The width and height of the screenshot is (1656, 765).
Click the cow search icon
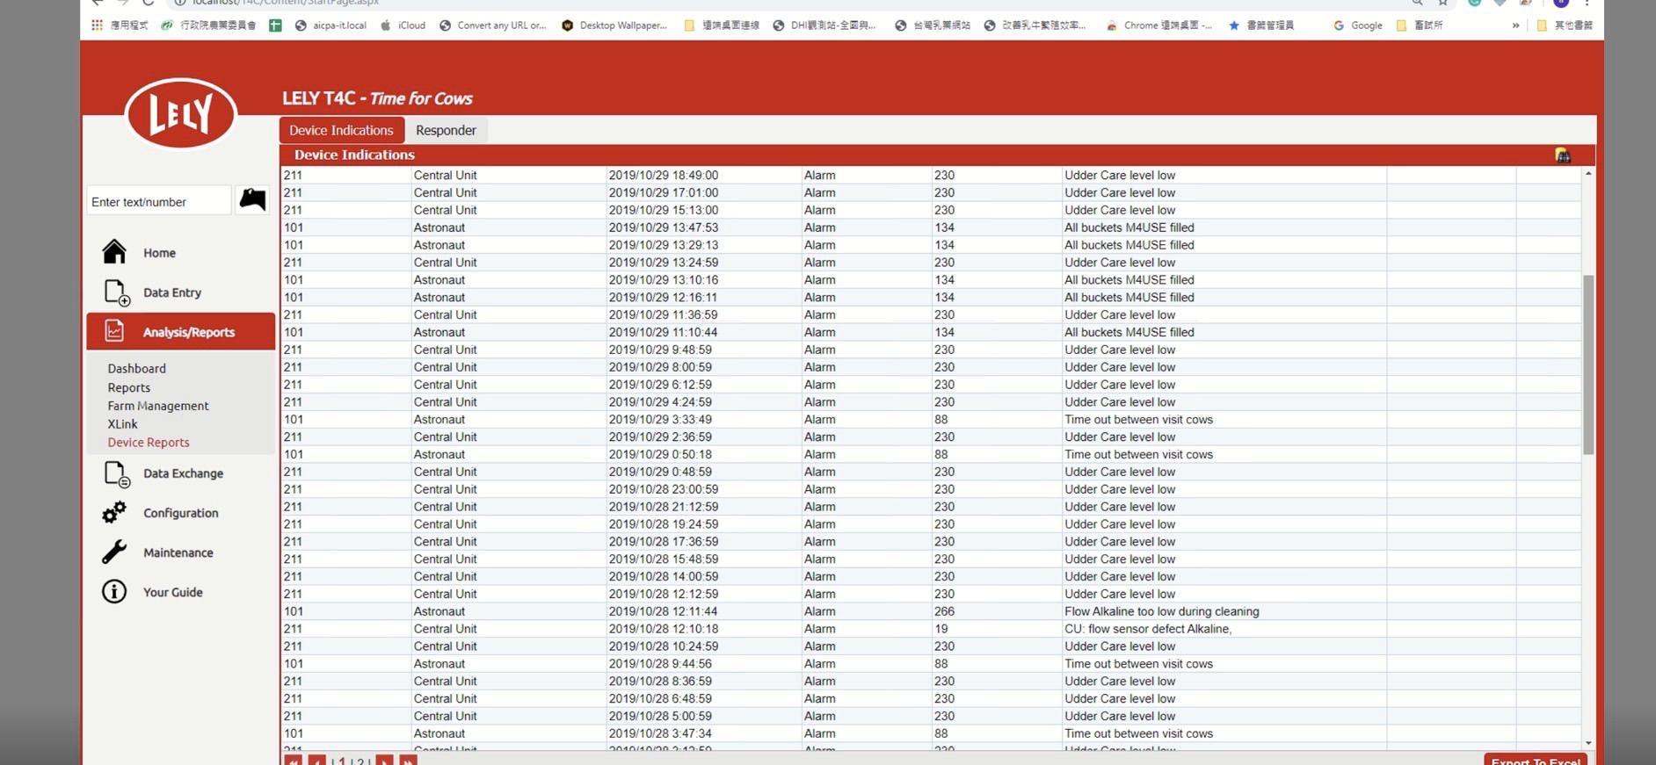point(252,199)
